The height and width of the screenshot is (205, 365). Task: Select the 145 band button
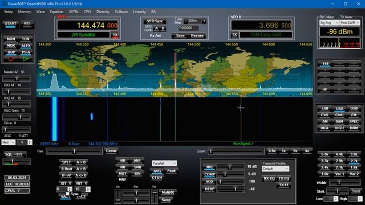click(325, 64)
